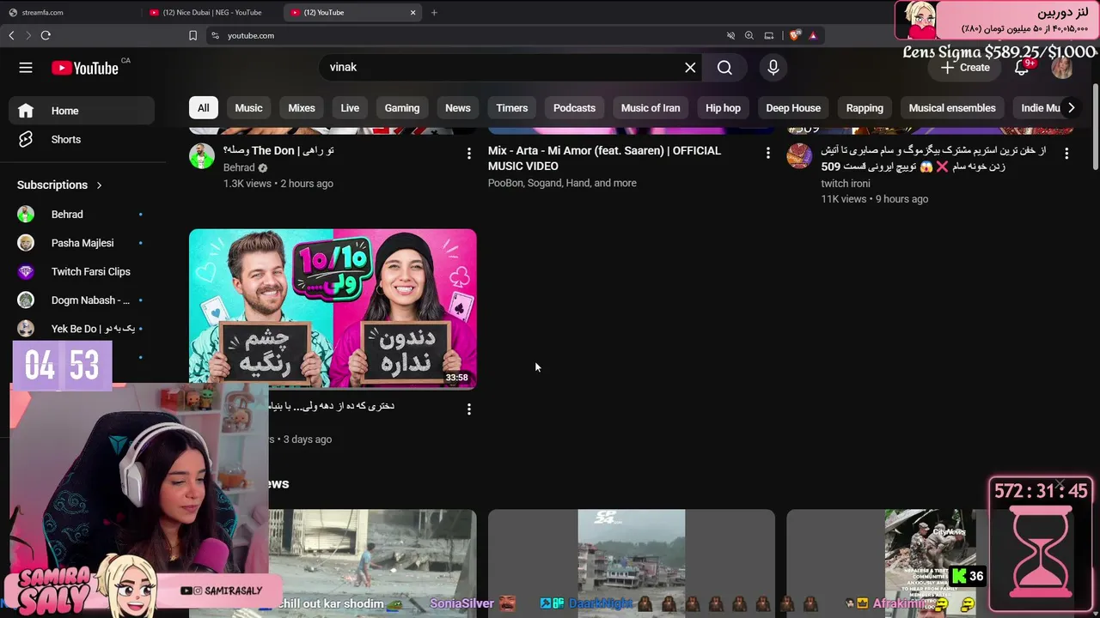Play the 10/10 thumbnail video (33:58)

[x=333, y=309]
